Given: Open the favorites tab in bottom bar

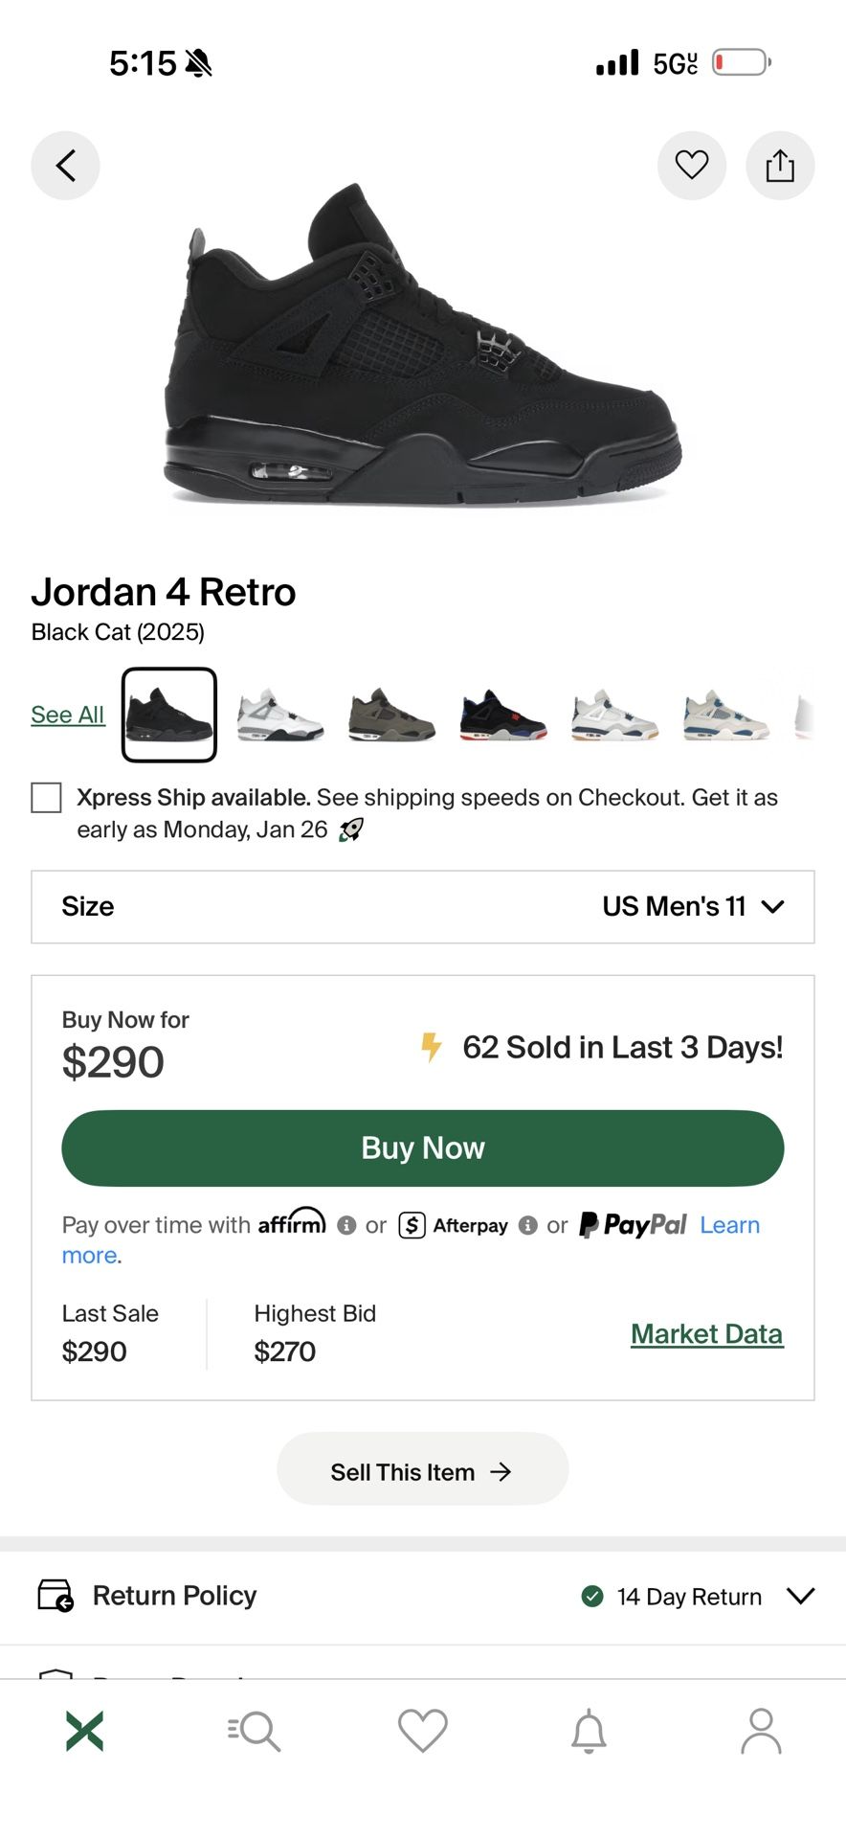Looking at the screenshot, I should tap(422, 1731).
